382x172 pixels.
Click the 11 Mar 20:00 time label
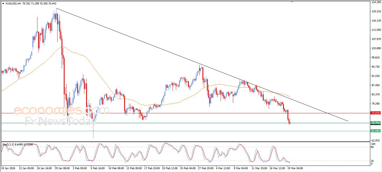click(260, 168)
